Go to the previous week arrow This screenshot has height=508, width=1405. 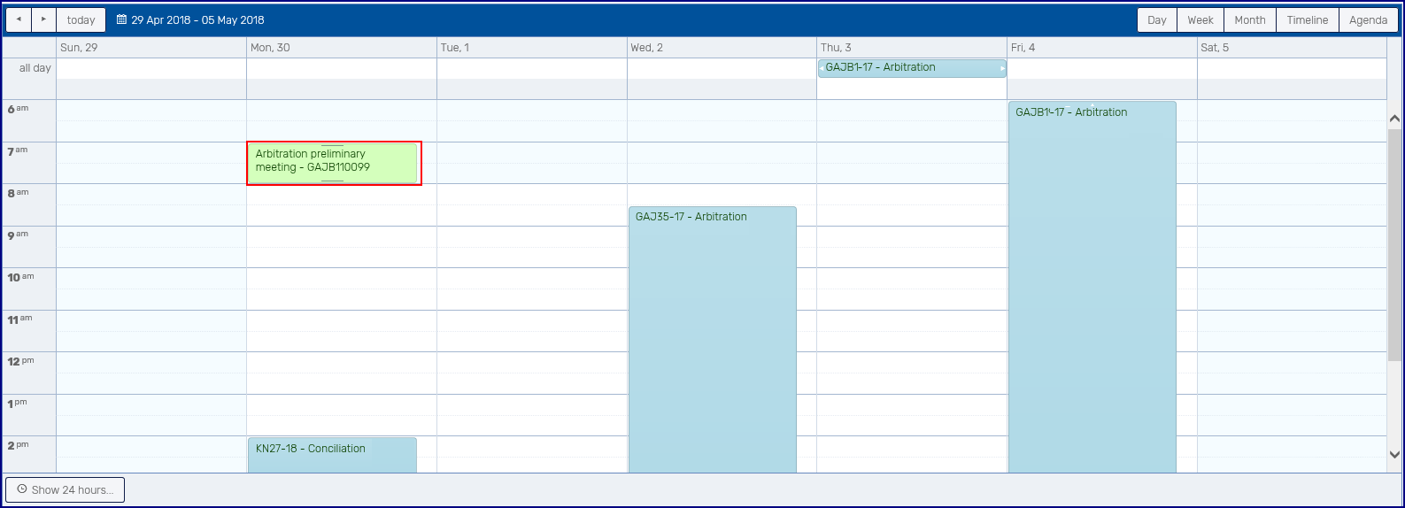tap(19, 19)
